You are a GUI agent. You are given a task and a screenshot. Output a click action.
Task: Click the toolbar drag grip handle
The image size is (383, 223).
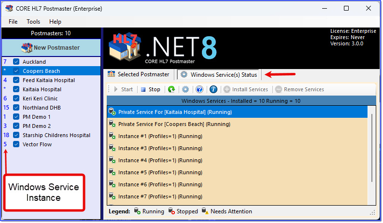click(109, 90)
